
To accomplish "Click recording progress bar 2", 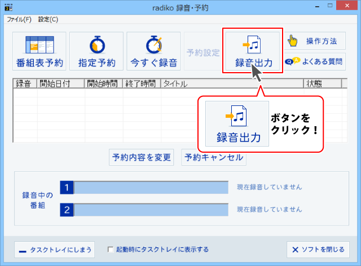I will (151, 210).
